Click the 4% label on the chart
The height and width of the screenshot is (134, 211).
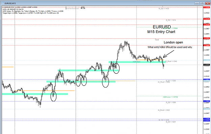tap(83, 8)
